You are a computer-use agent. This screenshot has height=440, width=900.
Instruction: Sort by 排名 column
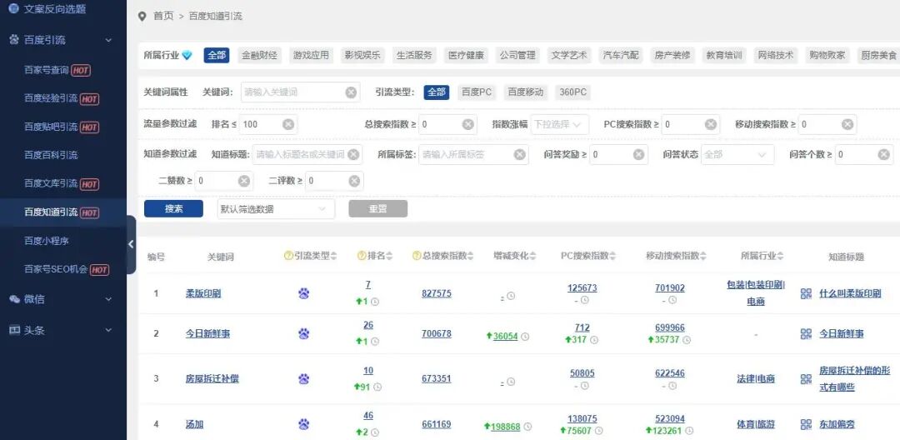tap(390, 256)
